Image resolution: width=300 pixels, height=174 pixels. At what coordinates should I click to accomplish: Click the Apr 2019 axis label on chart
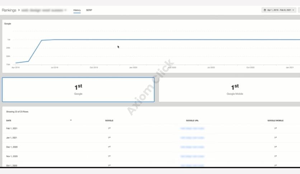pos(15,68)
